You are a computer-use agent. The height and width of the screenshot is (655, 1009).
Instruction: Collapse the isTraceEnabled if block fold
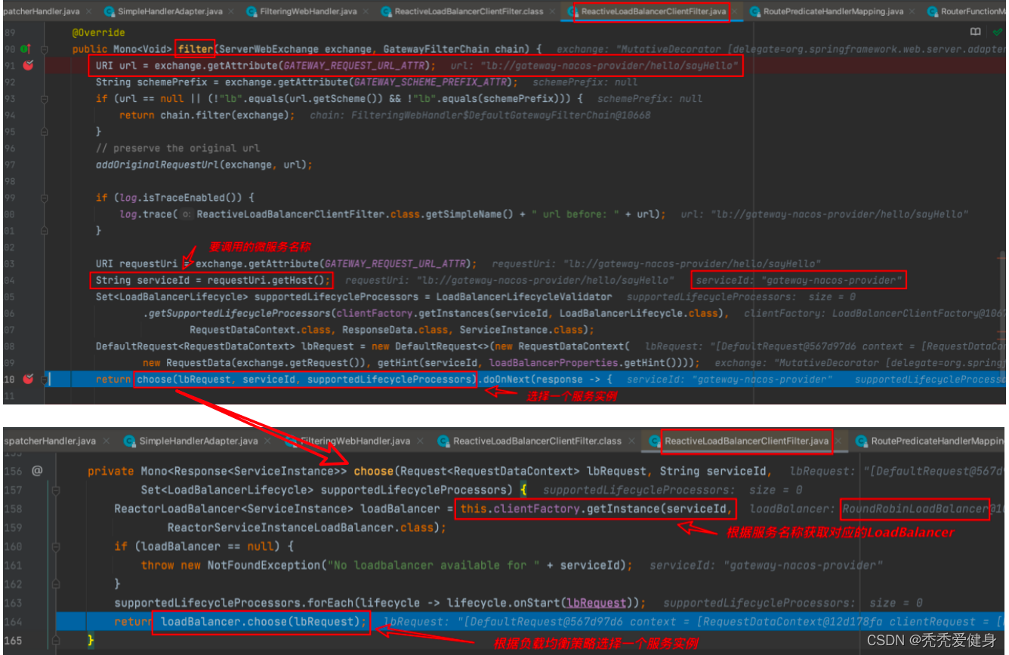point(45,198)
